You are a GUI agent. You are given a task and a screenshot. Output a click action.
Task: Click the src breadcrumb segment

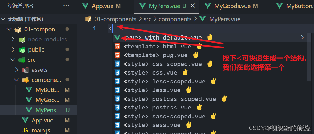pyautogui.click(x=147, y=19)
